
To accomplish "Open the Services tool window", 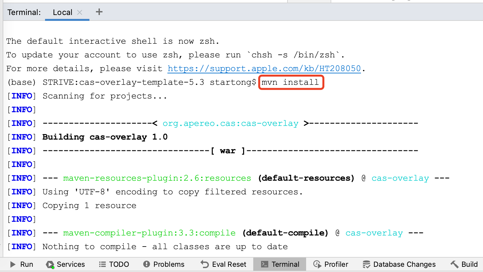I will (66, 264).
